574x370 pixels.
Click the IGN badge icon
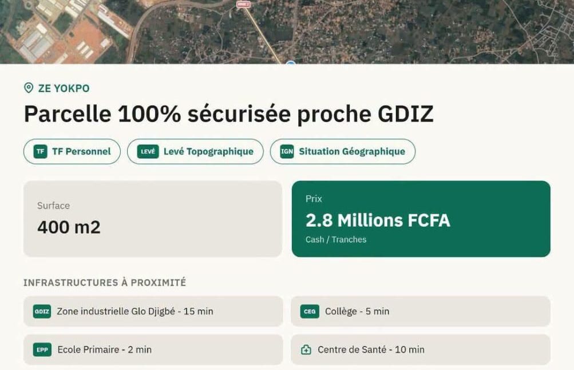pos(287,151)
